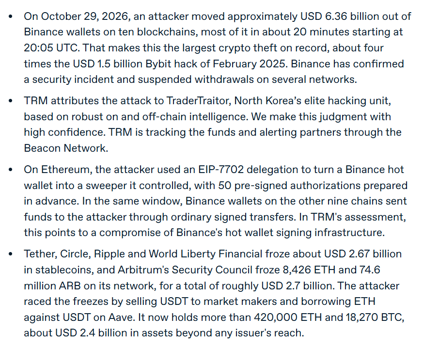Click the amount 'USD 2.4 billion'
The width and height of the screenshot is (423, 349).
tap(93, 333)
